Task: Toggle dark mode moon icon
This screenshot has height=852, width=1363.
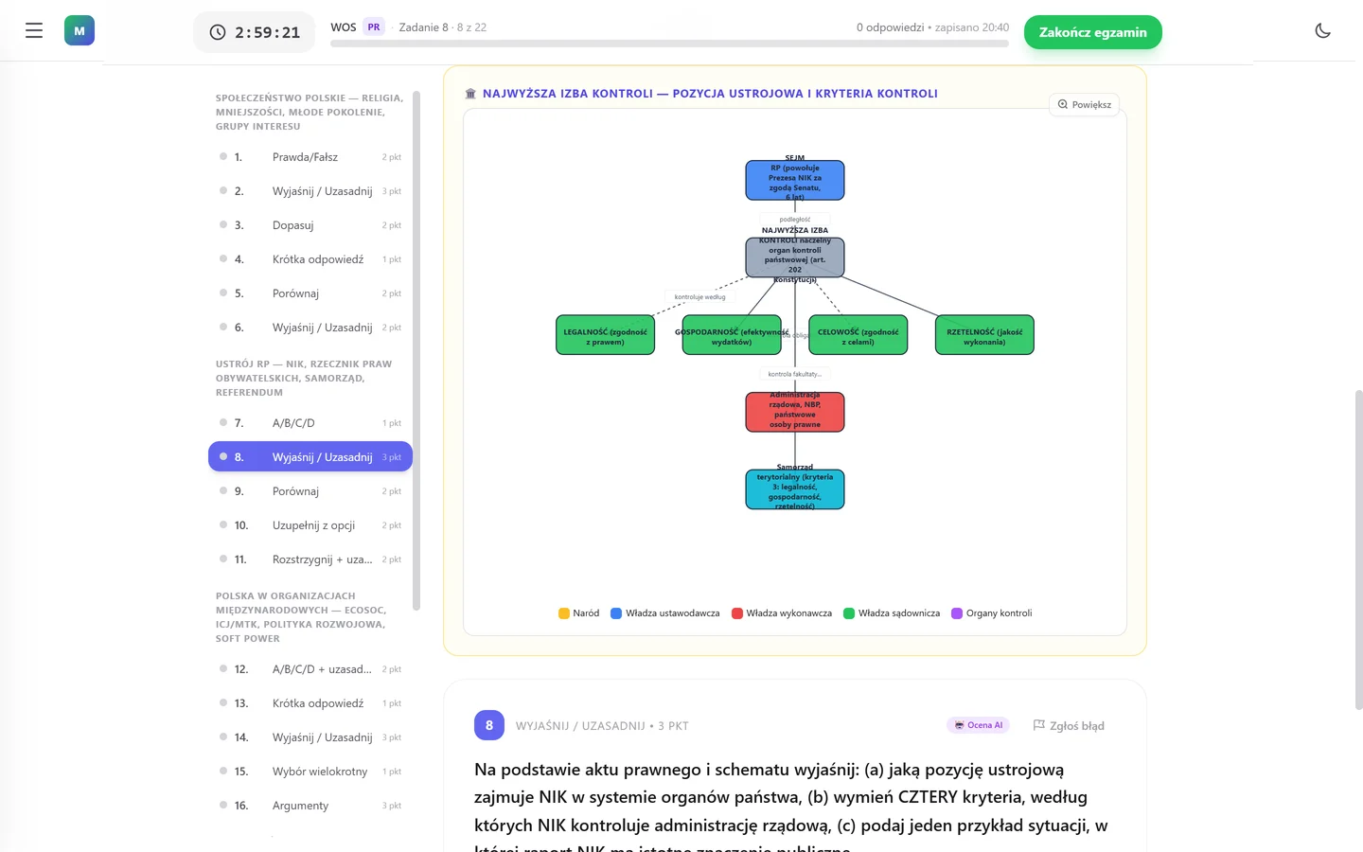Action: coord(1323,31)
